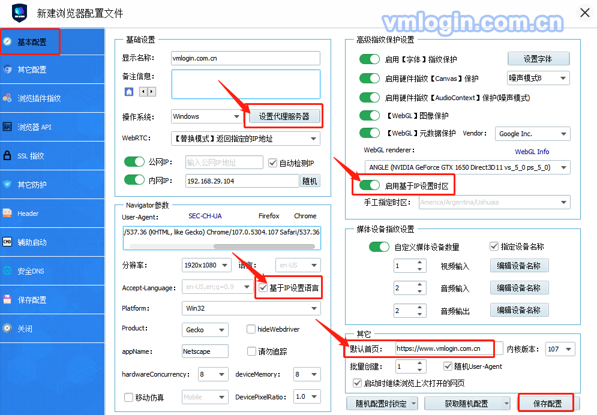597x415 pixels.
Task: Open the 基本配置 sidebar tab
Action: coord(52,41)
